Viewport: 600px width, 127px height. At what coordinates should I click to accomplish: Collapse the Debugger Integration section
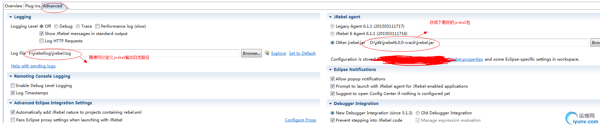click(330, 104)
